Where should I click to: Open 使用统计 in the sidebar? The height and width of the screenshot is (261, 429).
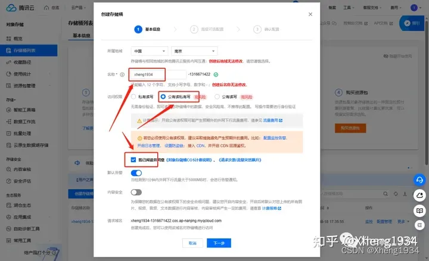pyautogui.click(x=23, y=74)
